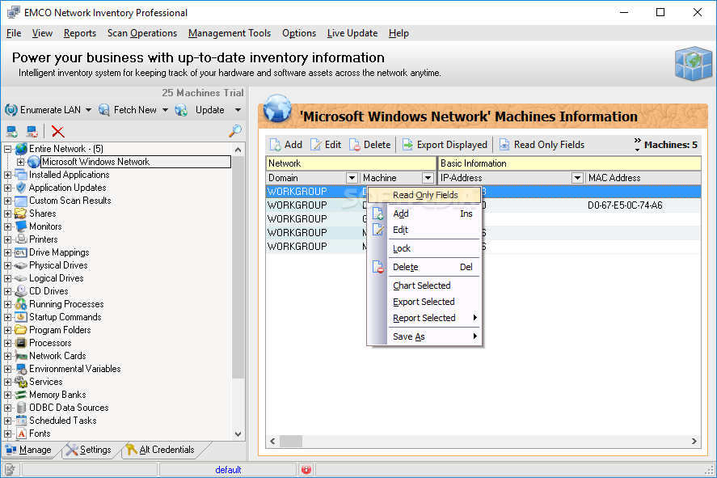Screen dimensions: 717x478
Task: Click the ODBC Data Sources icon
Action: [21, 408]
